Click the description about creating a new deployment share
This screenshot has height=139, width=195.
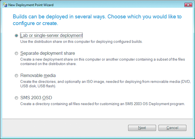click(x=103, y=61)
